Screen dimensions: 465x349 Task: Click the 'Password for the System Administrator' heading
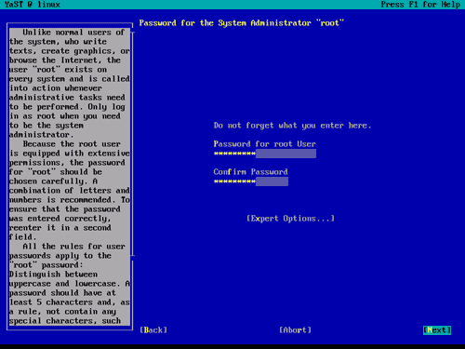(242, 23)
